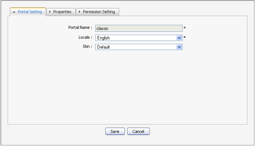The image size is (255, 146).
Task: Open the Skin dropdown arrow button
Action: [179, 47]
